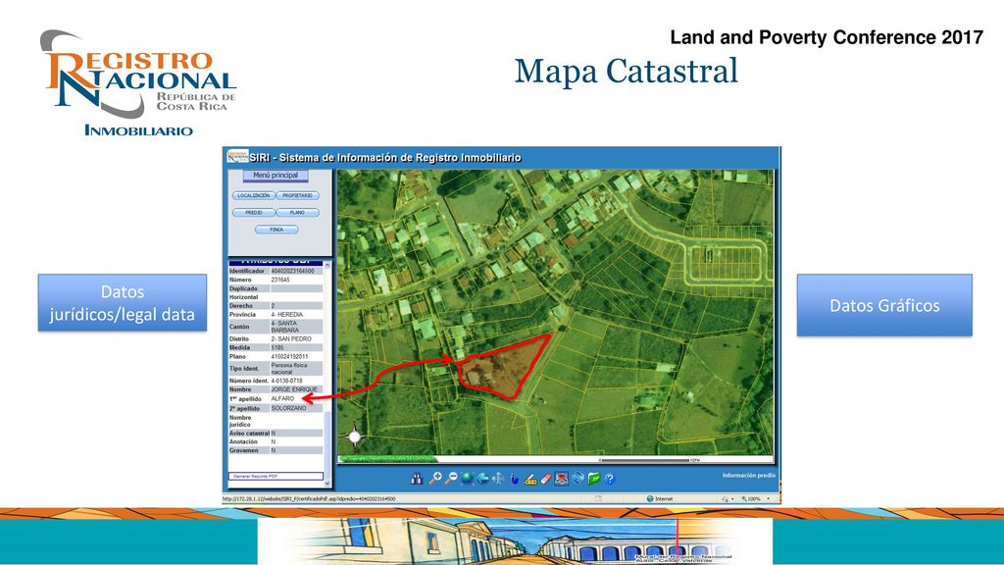Screen dimensions: 1004x565
Task: Click the Medida value 5185
Action: (277, 348)
